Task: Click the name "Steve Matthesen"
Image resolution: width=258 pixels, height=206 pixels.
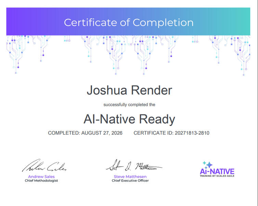Action: coord(130,176)
